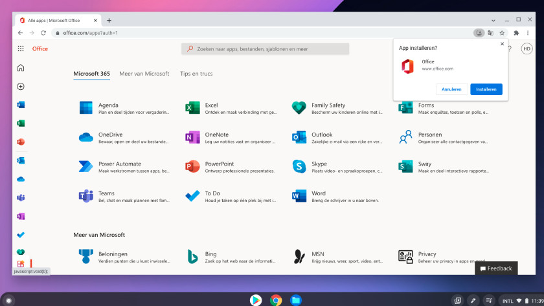Image resolution: width=544 pixels, height=306 pixels.
Task: Open the tab search dropdown arrow
Action: pos(493,21)
